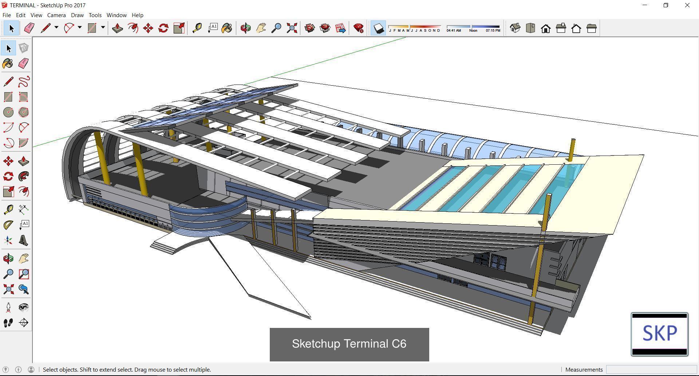The height and width of the screenshot is (376, 699).
Task: Click Zoom Extents in the top horizontal toolbar
Action: coord(292,28)
